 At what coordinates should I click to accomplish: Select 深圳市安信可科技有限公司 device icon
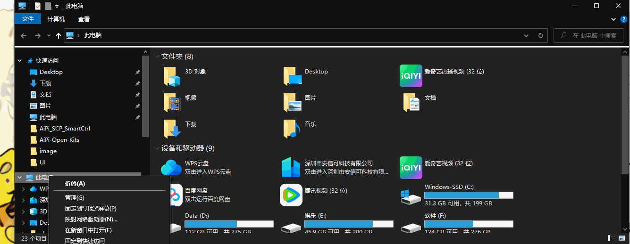pyautogui.click(x=291, y=168)
